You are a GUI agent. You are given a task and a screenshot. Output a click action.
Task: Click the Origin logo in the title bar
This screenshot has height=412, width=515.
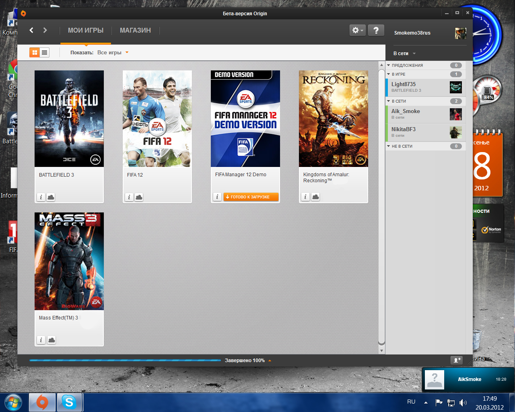click(x=23, y=13)
